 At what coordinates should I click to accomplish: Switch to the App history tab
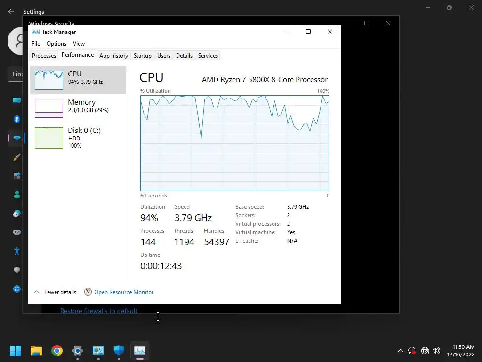point(113,56)
